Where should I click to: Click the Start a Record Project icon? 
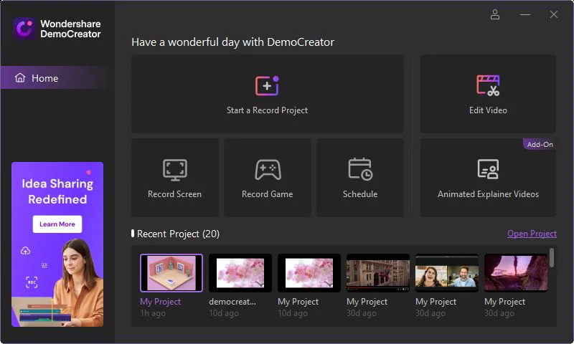coord(267,85)
